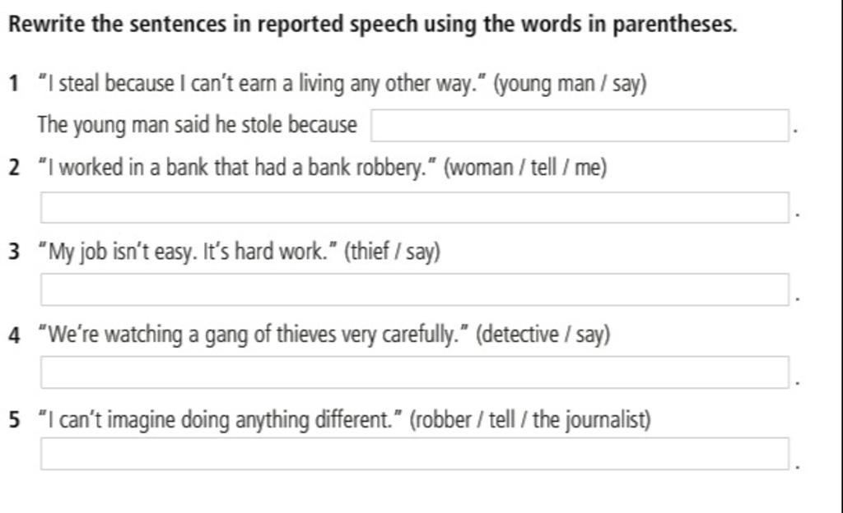Click the number 1 question label
The height and width of the screenshot is (513, 843).
(x=14, y=84)
